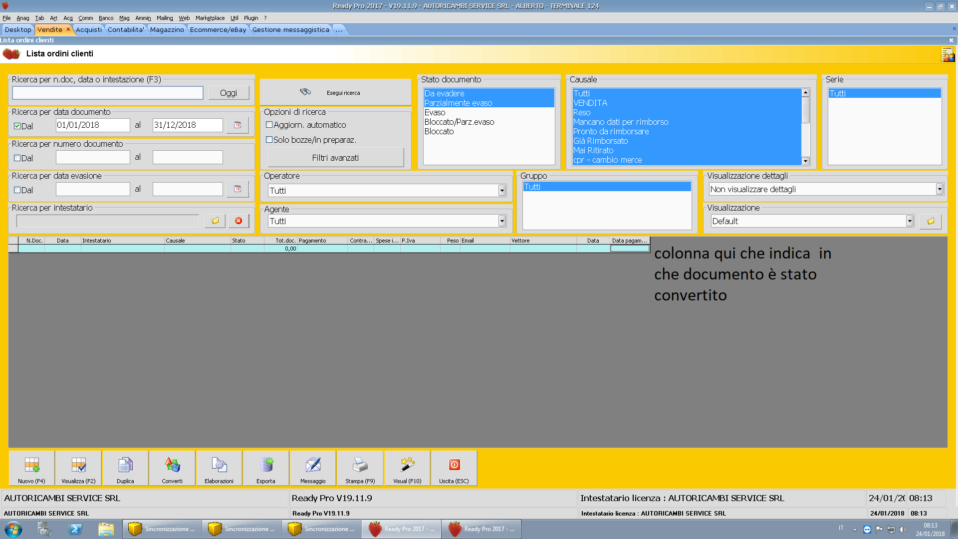
Task: Open the Anag menu
Action: [x=23, y=18]
